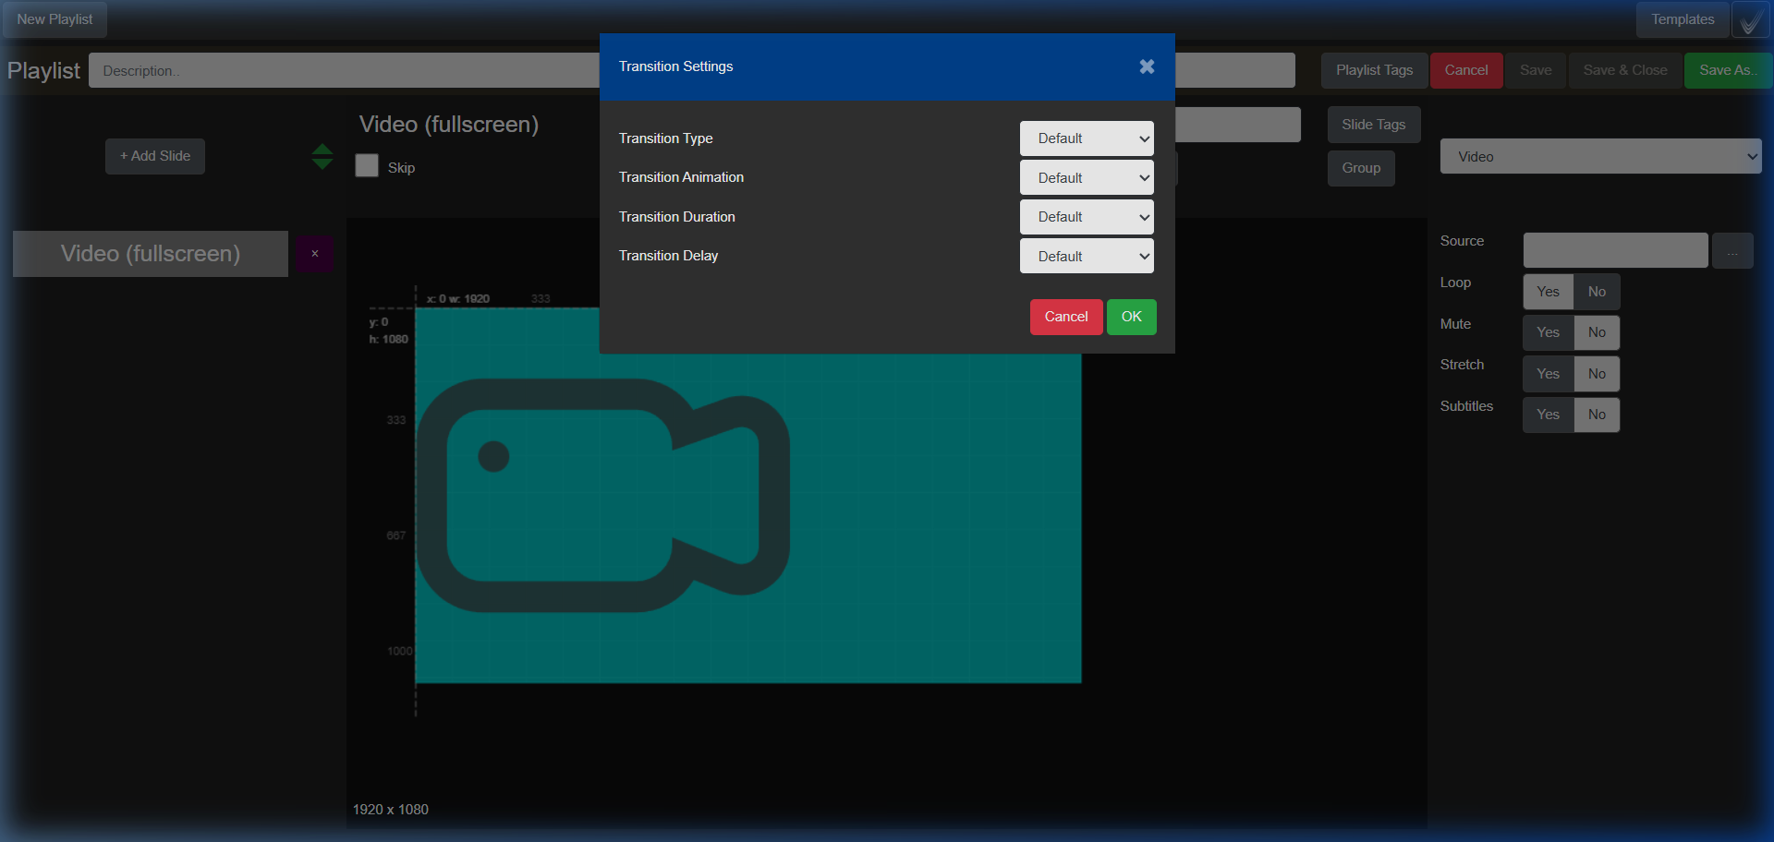This screenshot has height=842, width=1774.
Task: Toggle the Skip checkbox
Action: pos(367,166)
